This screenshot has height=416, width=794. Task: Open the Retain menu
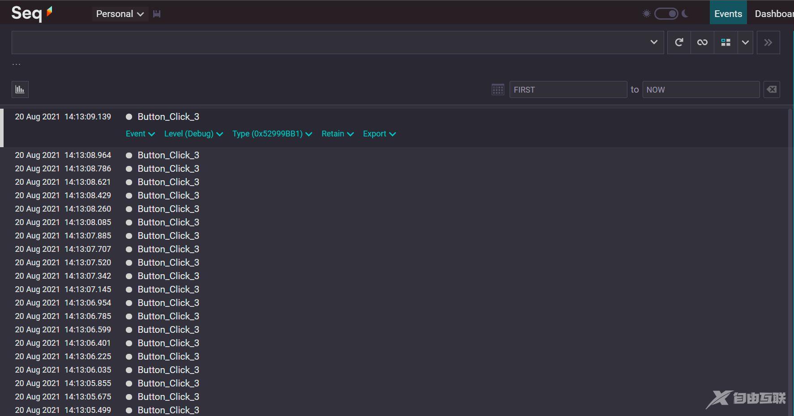(337, 134)
